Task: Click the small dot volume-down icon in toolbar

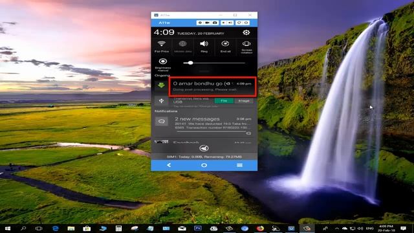Action: coord(223,23)
